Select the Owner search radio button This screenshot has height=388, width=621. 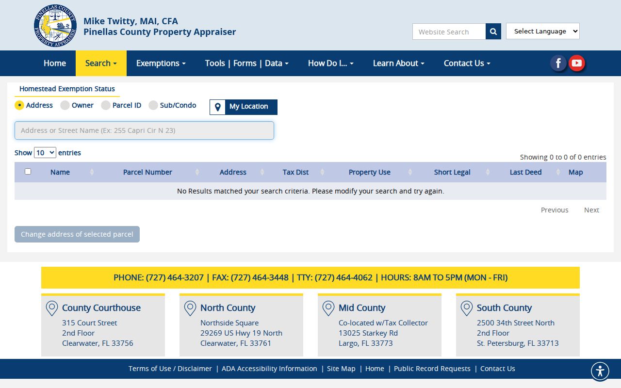(x=65, y=105)
